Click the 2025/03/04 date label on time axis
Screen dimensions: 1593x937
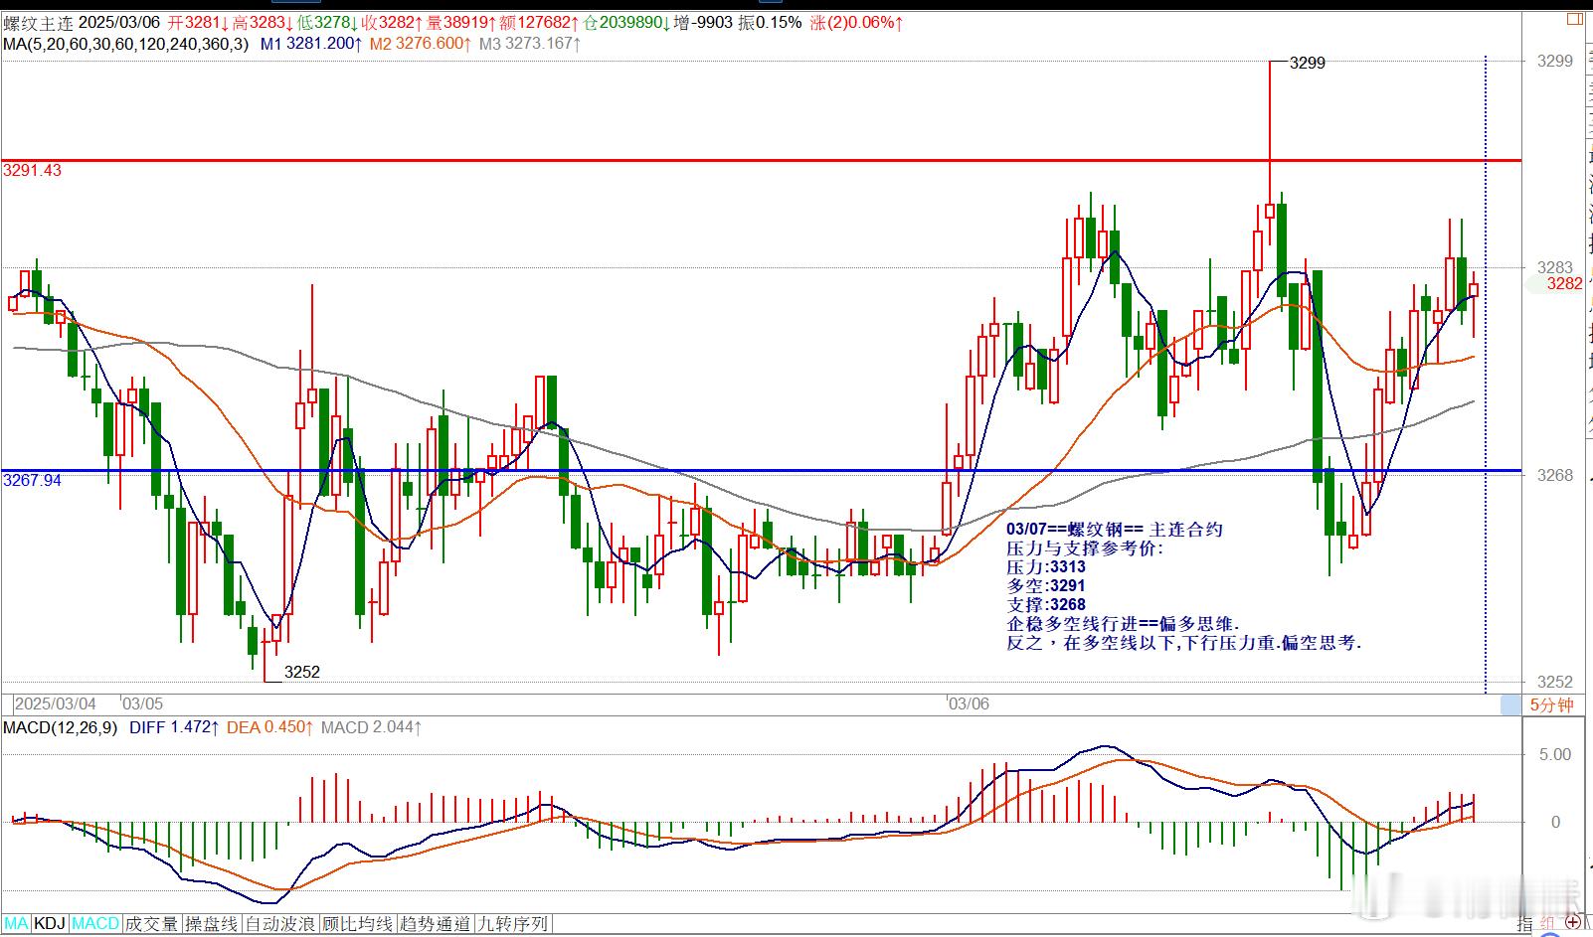click(x=56, y=703)
